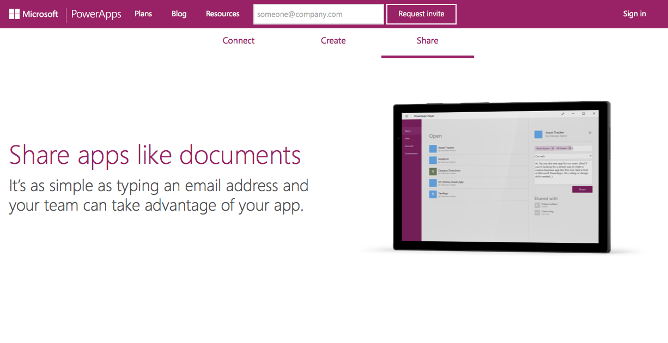Image resolution: width=668 pixels, height=343 pixels.
Task: Open the Plans menu item
Action: tap(143, 14)
